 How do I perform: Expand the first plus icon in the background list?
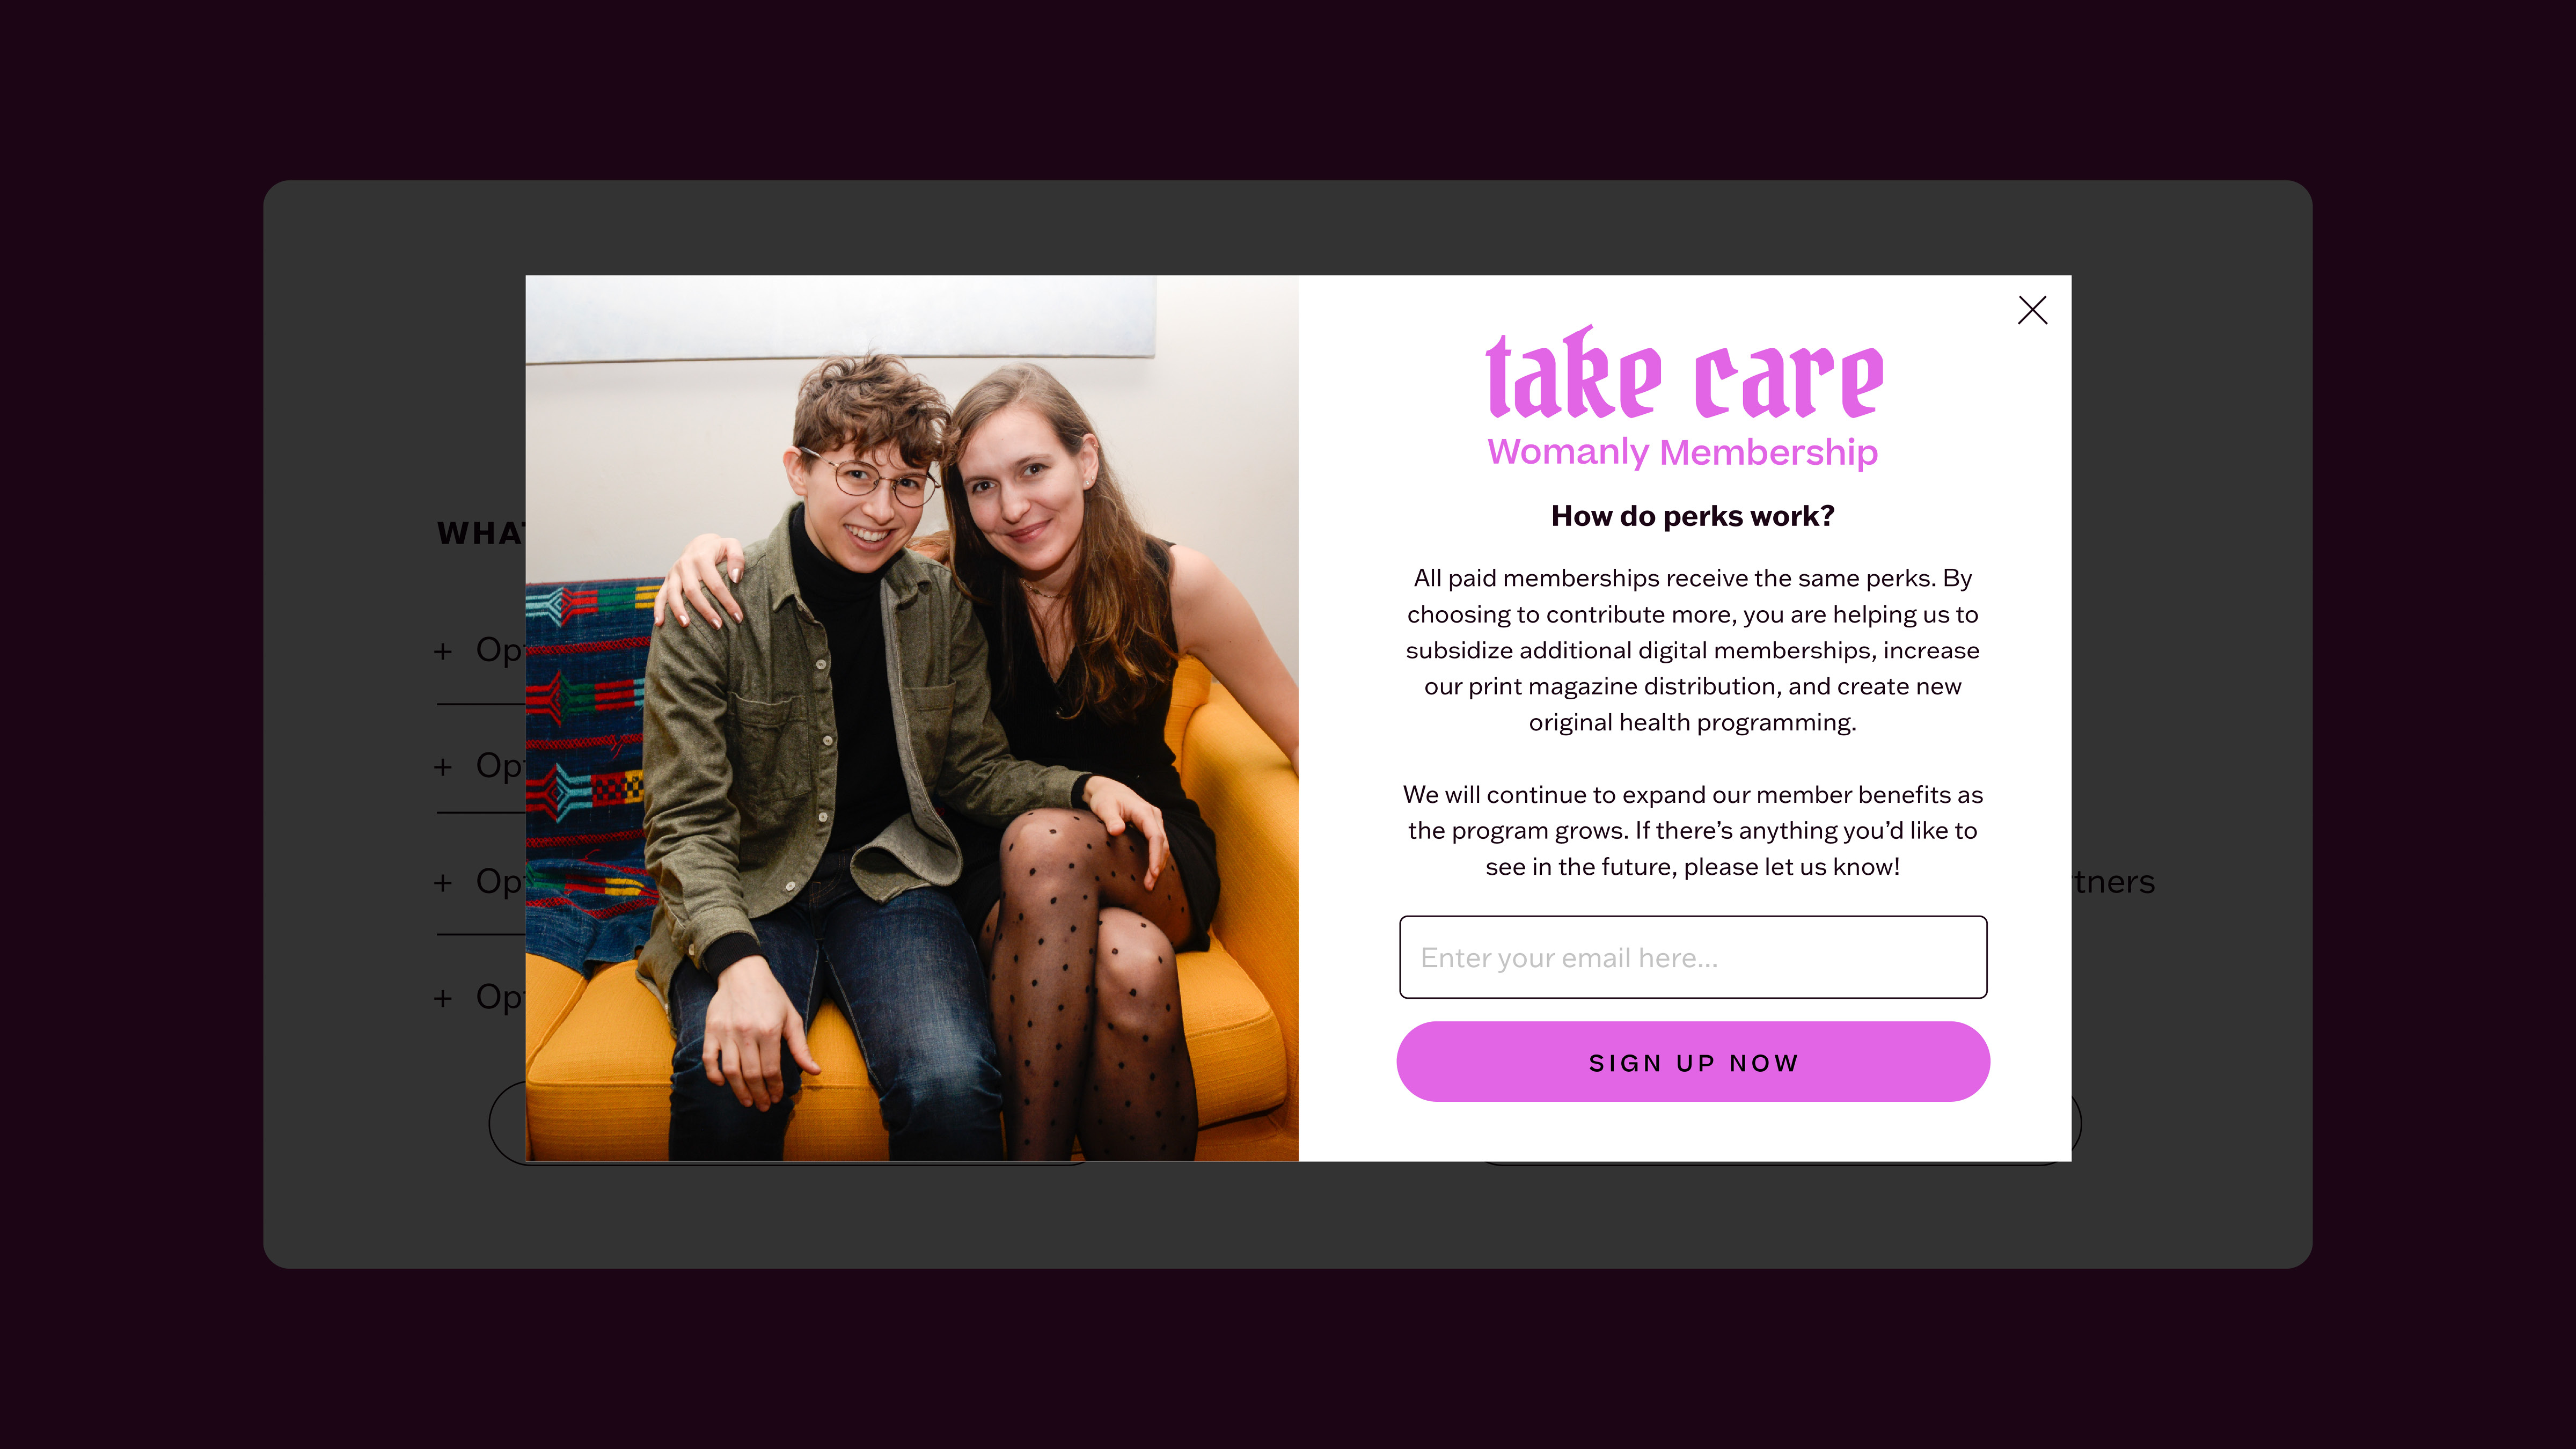tap(443, 652)
